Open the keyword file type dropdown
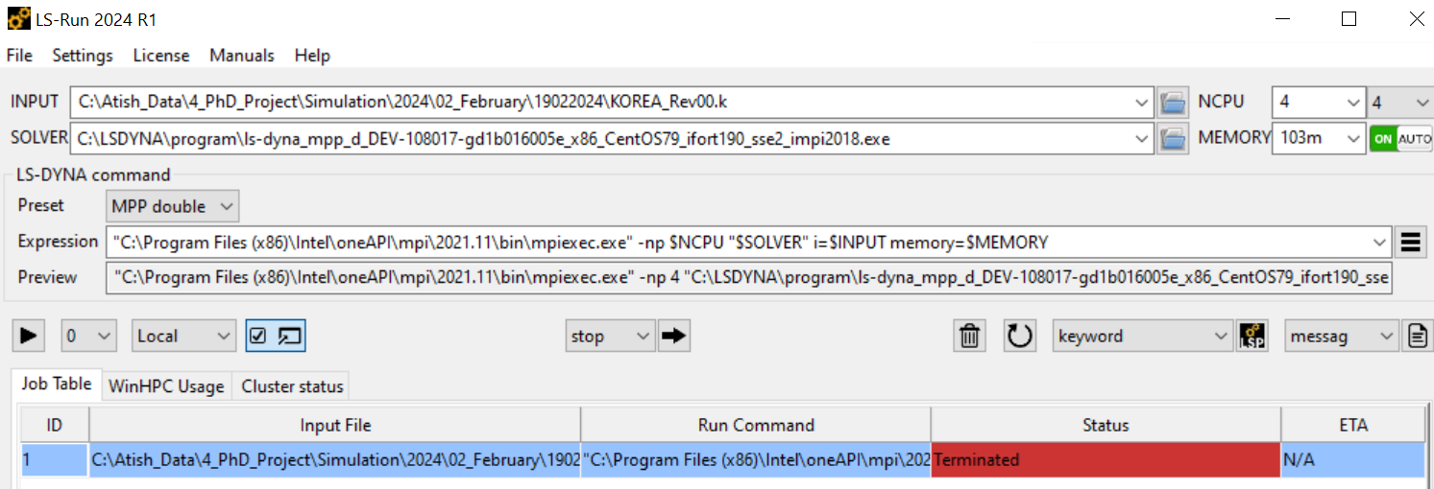The width and height of the screenshot is (1434, 489). pos(1142,336)
